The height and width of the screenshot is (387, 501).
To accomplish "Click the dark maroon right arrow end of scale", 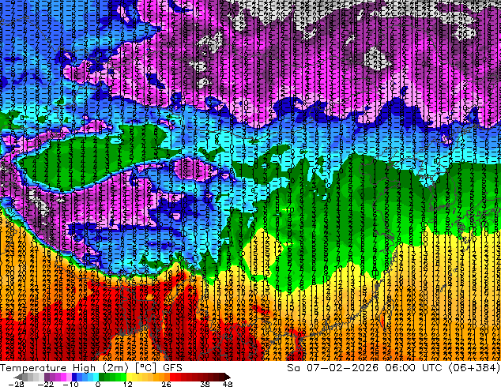I will [x=227, y=377].
